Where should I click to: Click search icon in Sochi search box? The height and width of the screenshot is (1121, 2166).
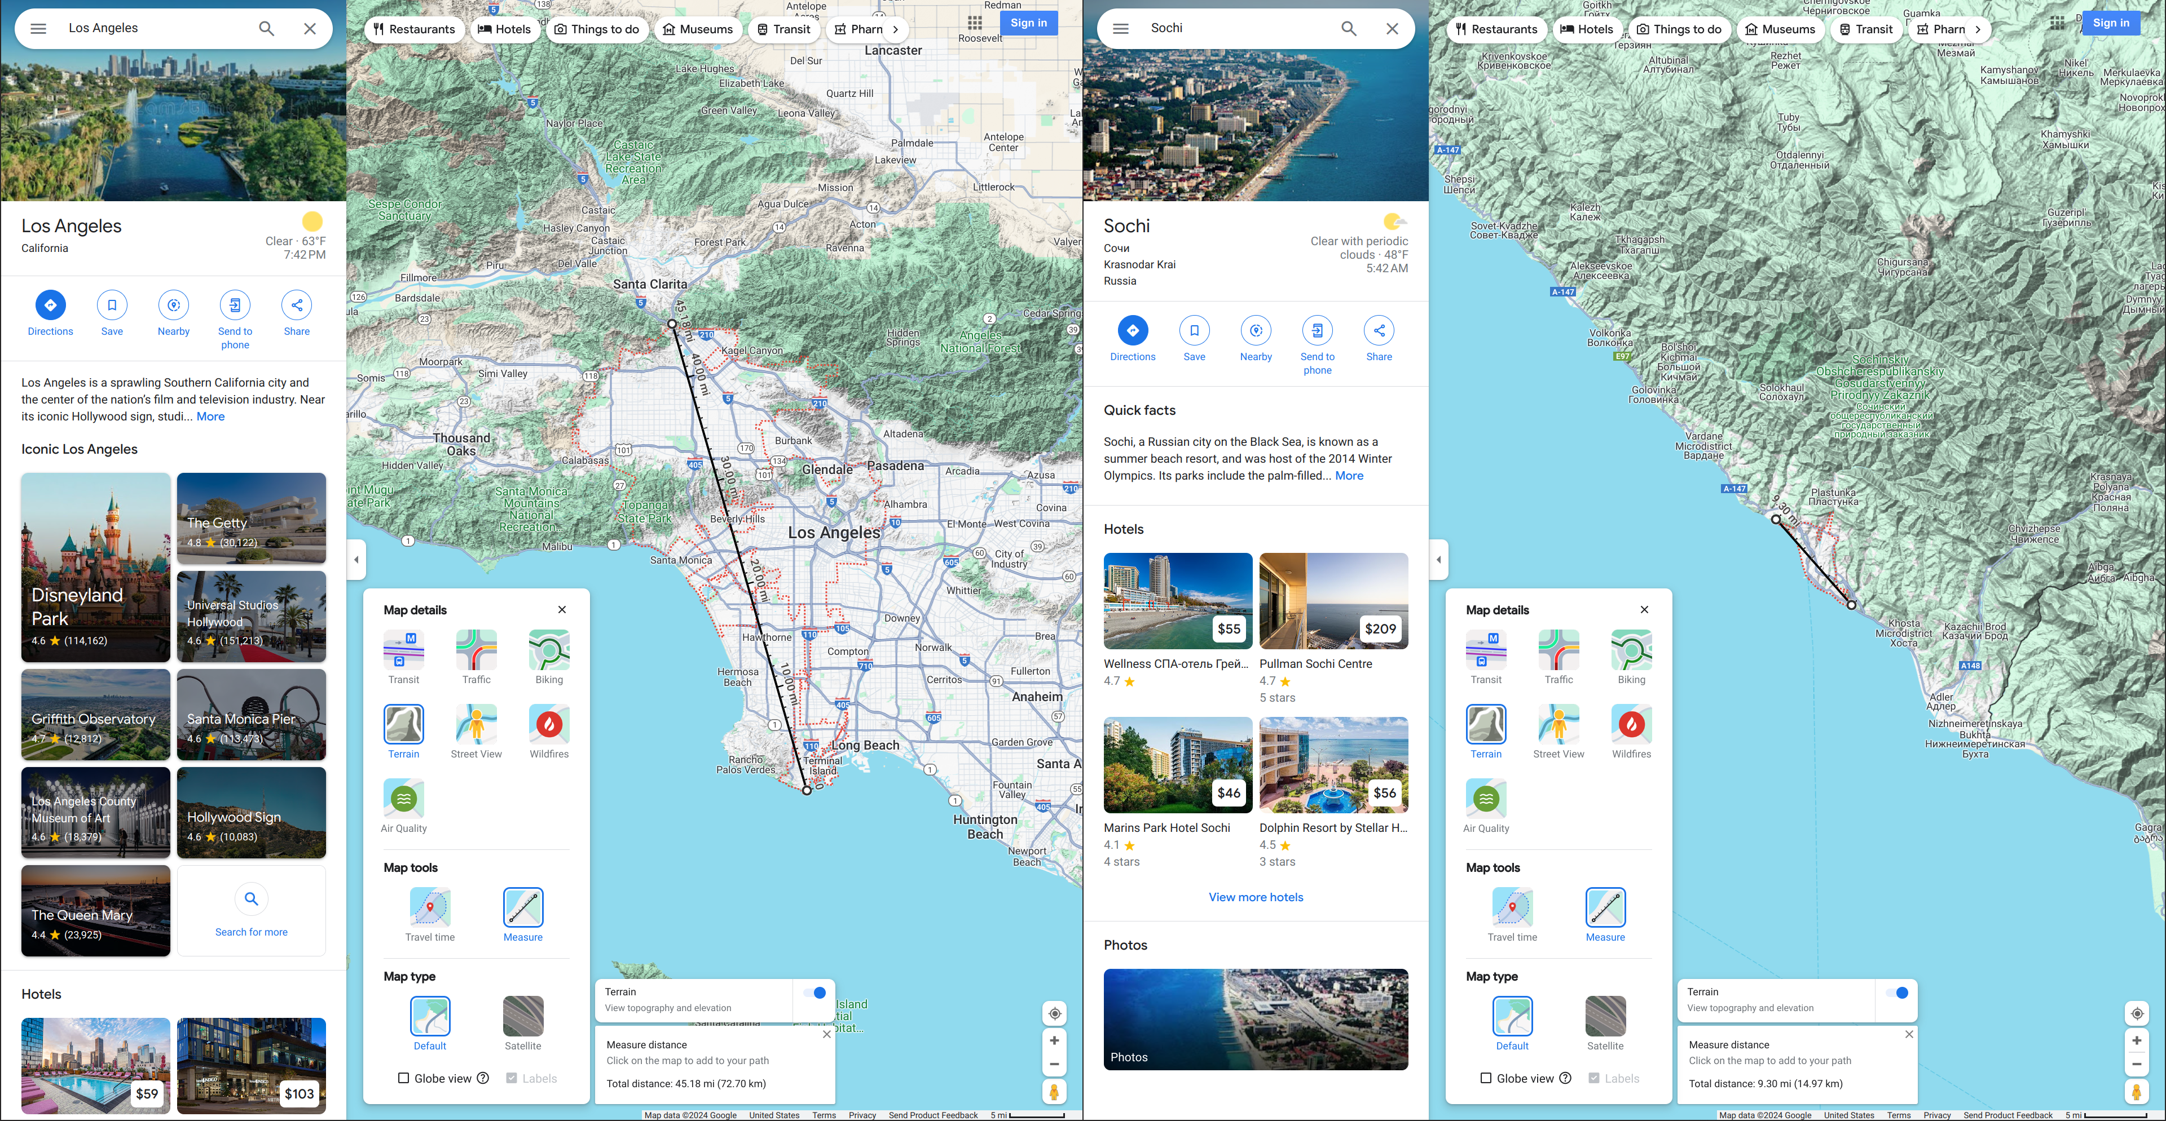pos(1349,29)
